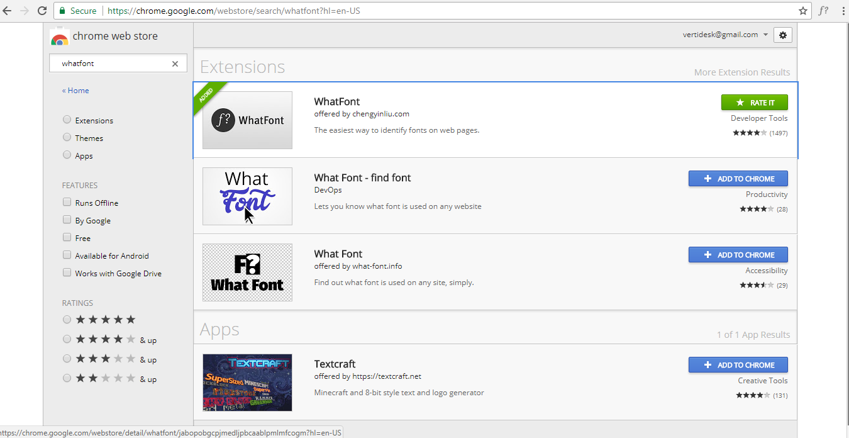Bookmark this page via the star icon
849x438 pixels.
[803, 10]
